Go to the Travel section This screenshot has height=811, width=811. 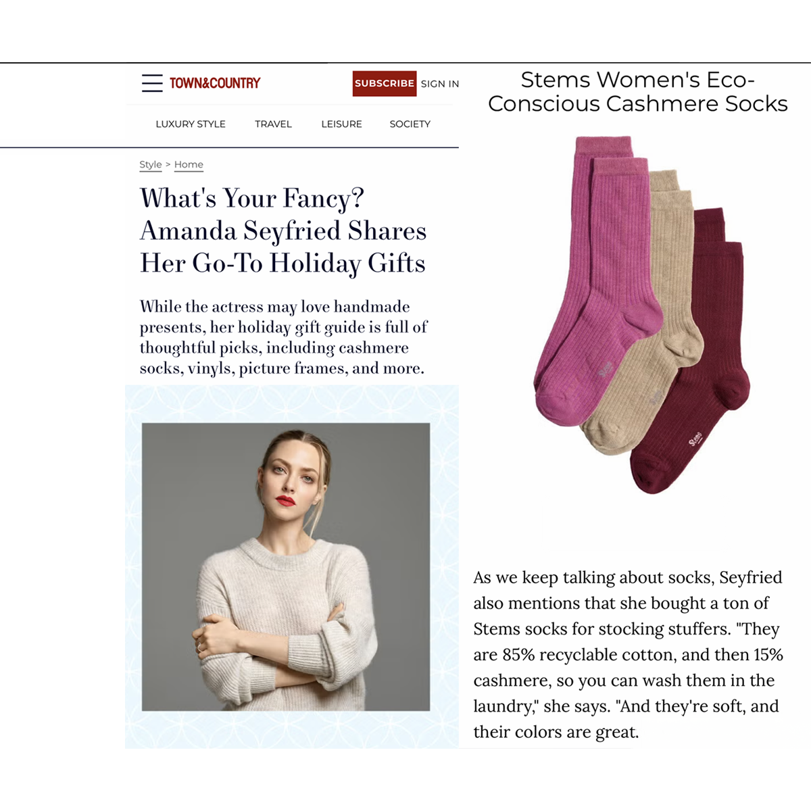tap(273, 124)
